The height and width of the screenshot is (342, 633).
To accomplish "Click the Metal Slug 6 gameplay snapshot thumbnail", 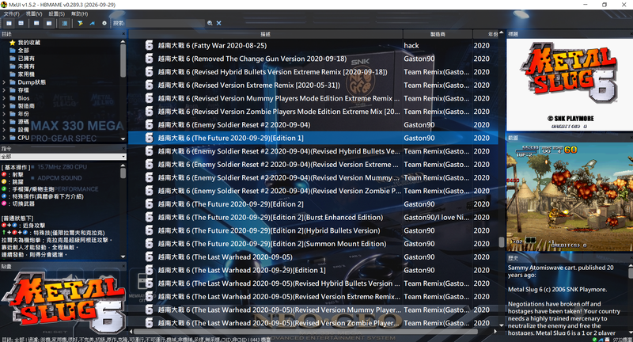I will [x=570, y=196].
